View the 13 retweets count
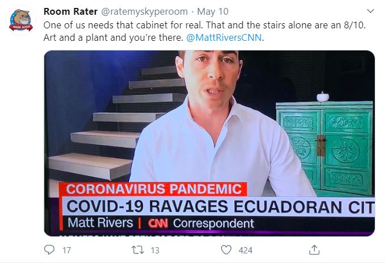Viewport: 385px width, 263px height. coord(155,250)
